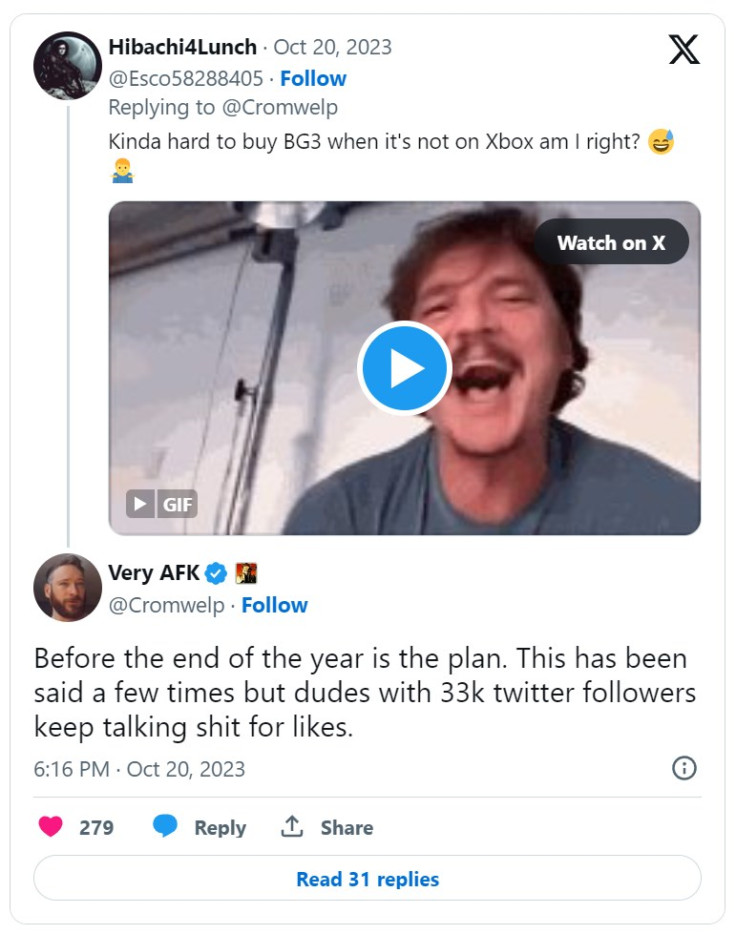736x934 pixels.
Task: Open Hibachi4Lunch profile avatar
Action: click(68, 66)
